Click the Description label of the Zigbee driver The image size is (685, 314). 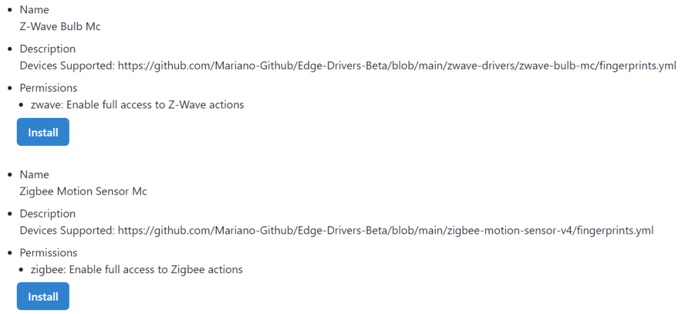(x=48, y=214)
